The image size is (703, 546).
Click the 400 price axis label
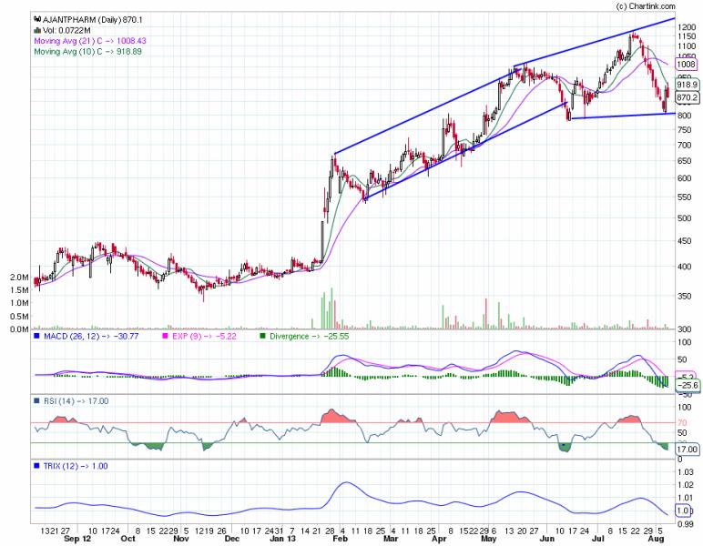click(684, 267)
